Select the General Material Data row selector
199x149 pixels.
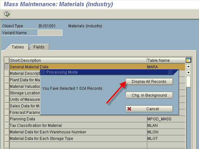(7, 67)
